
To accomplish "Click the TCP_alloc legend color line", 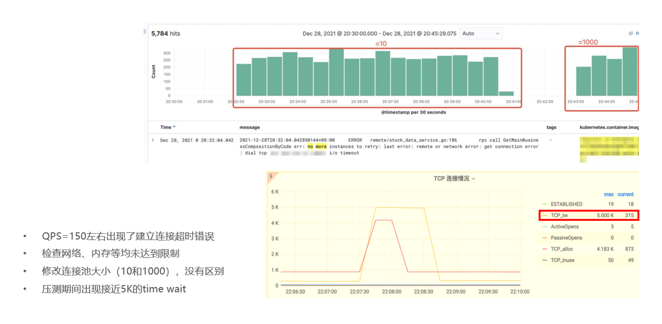I will (545, 249).
